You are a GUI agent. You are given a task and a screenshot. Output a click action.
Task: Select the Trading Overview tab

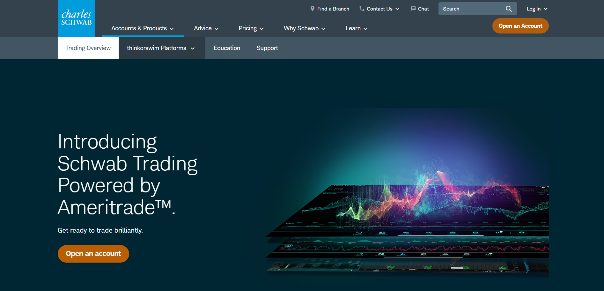tap(88, 48)
